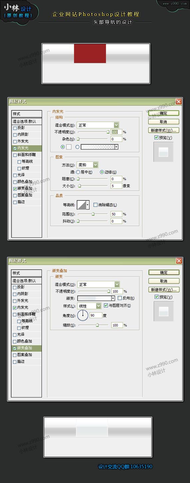The height and width of the screenshot is (483, 190).
Task: Toggle 预览 checkbox in Gradient Overlay dialog
Action: click(156, 297)
